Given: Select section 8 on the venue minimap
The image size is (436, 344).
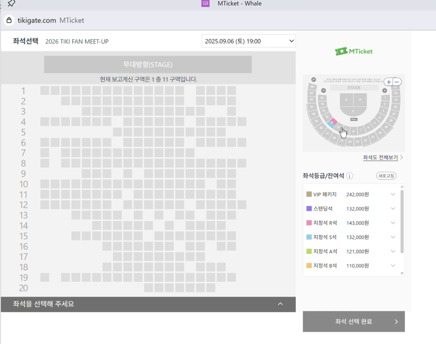Looking at the screenshot, I should 353,132.
